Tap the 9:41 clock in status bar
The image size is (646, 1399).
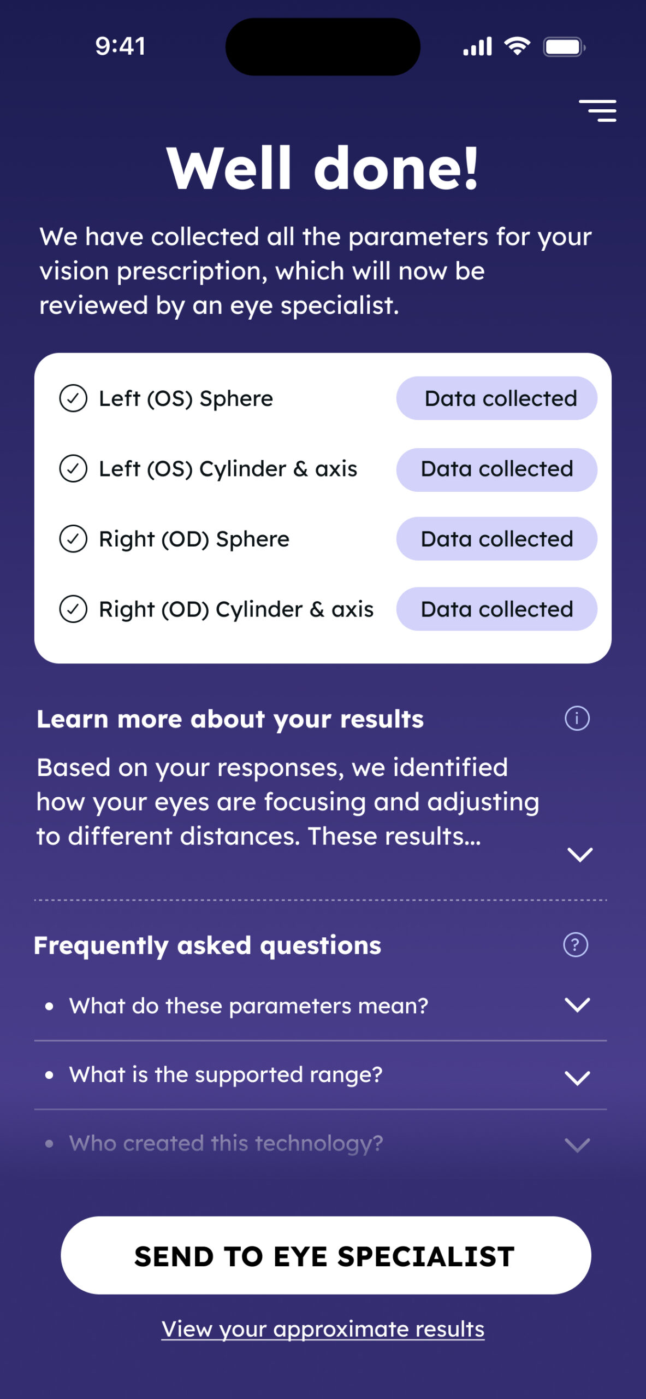coord(120,46)
